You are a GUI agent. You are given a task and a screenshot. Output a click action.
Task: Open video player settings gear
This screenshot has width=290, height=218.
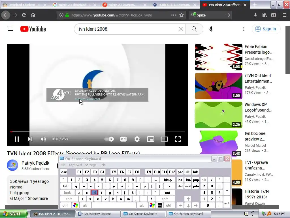coord(137,139)
